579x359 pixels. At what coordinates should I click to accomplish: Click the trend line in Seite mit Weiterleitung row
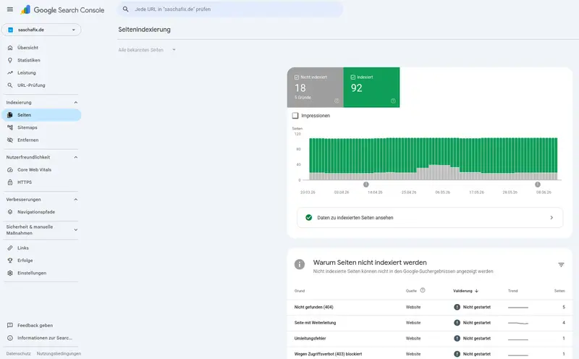tap(518, 324)
